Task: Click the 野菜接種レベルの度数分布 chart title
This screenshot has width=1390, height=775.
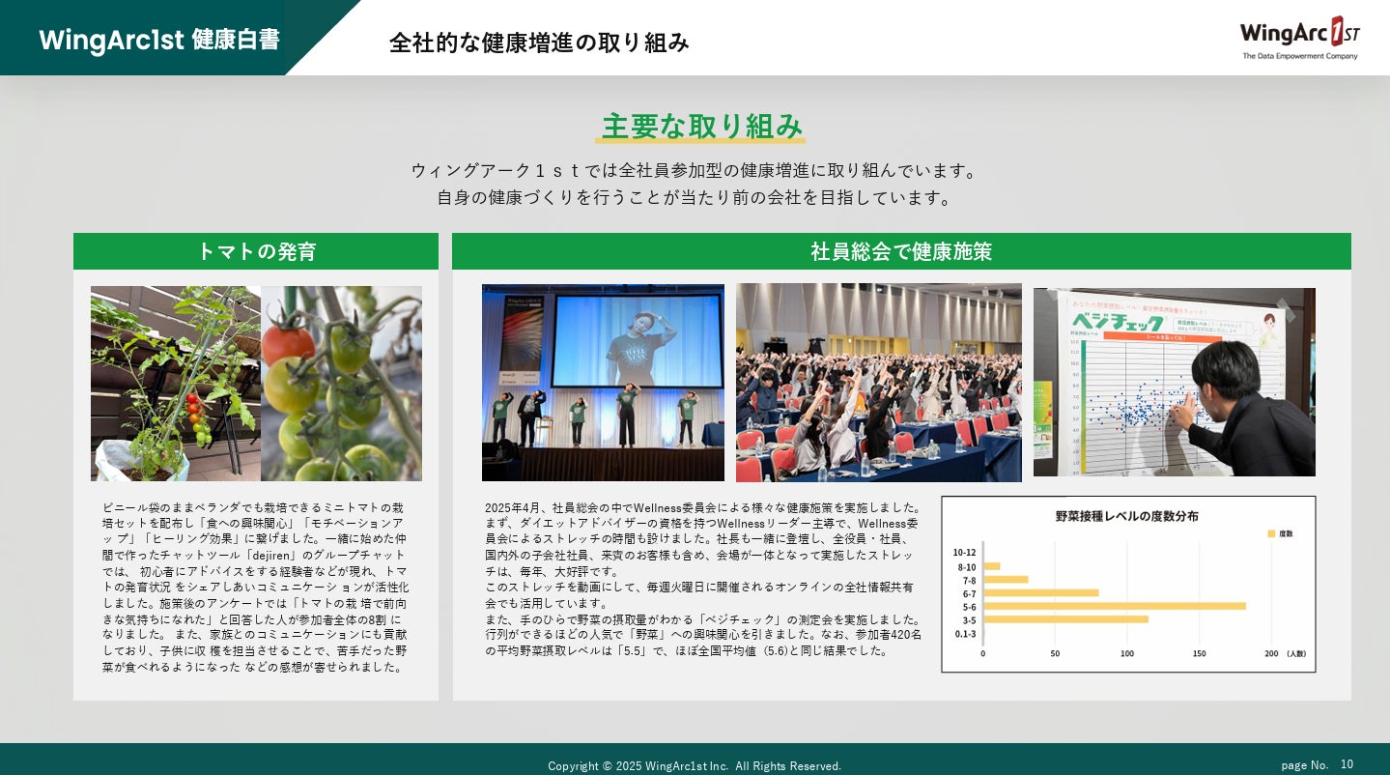Action: pos(1127,516)
